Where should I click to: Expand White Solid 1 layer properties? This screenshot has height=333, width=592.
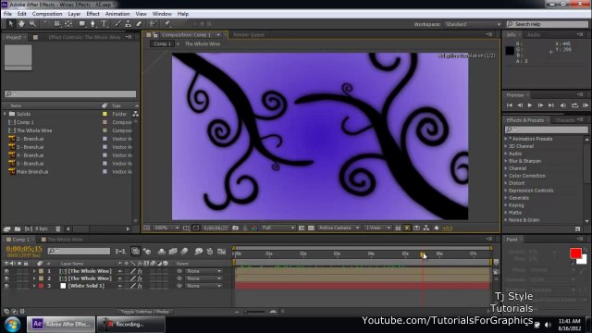tap(34, 286)
